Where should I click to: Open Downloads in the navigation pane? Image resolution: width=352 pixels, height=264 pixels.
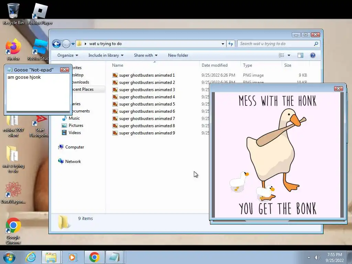click(80, 82)
